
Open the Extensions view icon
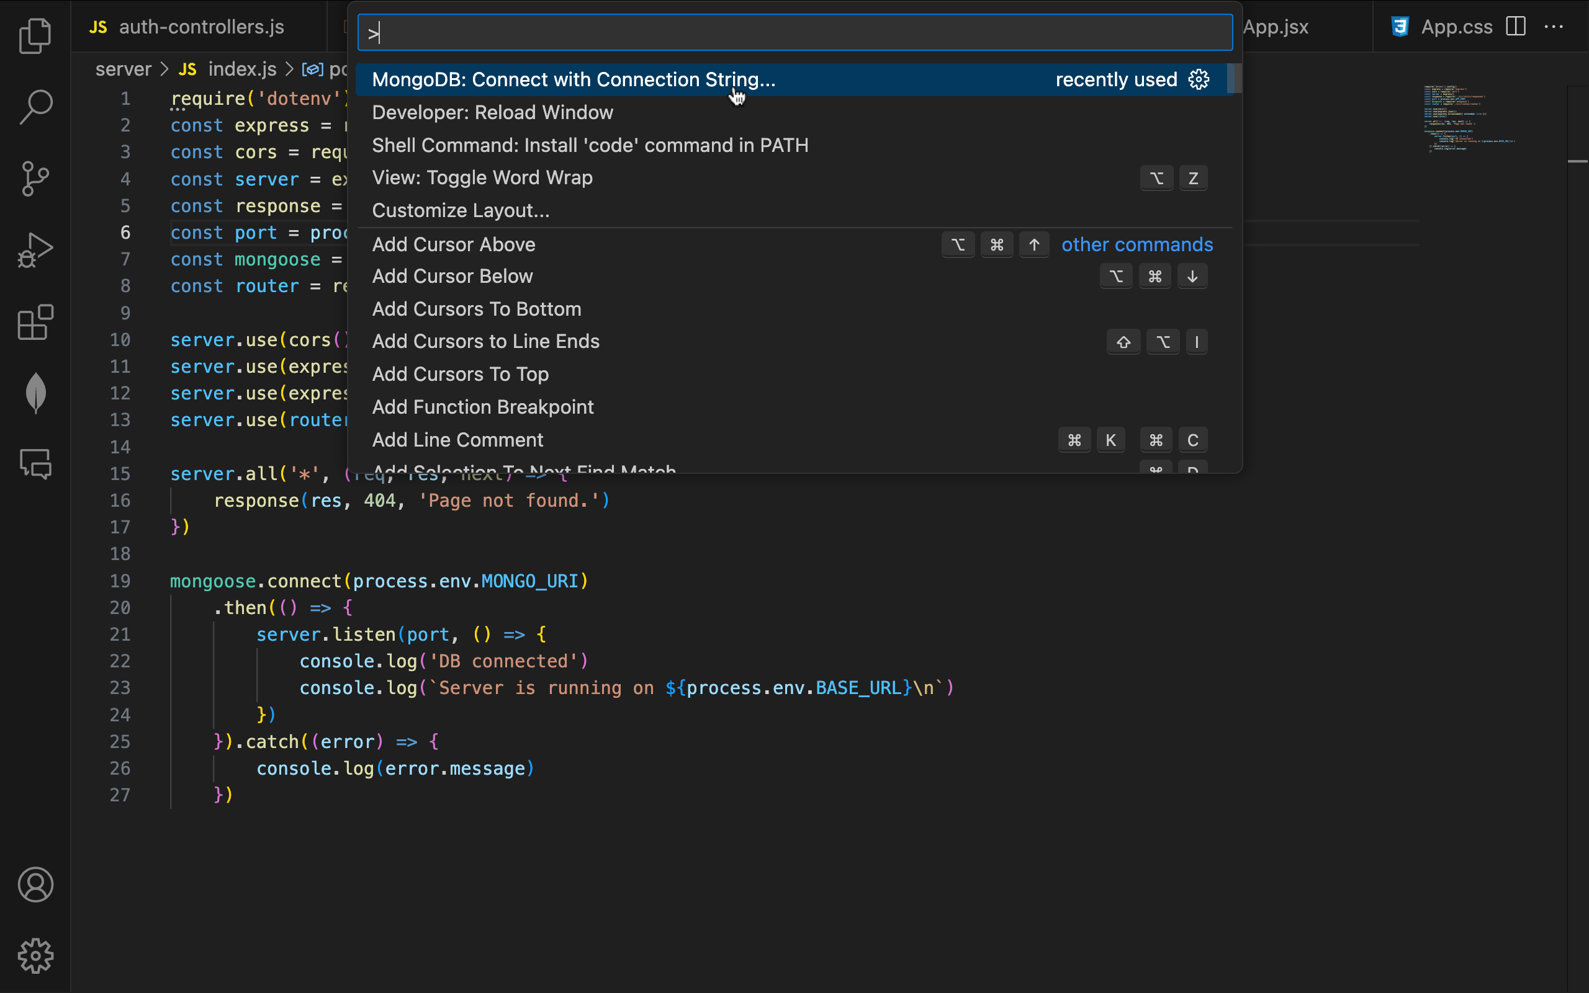click(35, 322)
